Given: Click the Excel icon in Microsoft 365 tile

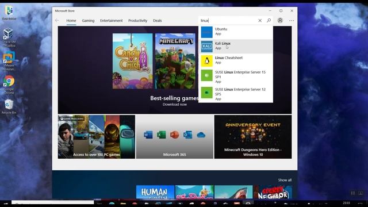Looking at the screenshot, I should point(161,135).
